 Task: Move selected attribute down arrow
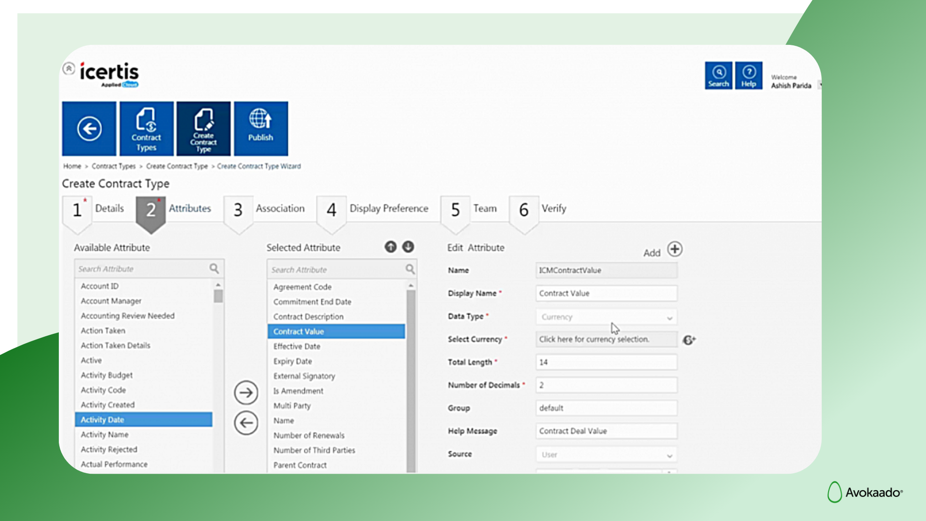coord(408,247)
